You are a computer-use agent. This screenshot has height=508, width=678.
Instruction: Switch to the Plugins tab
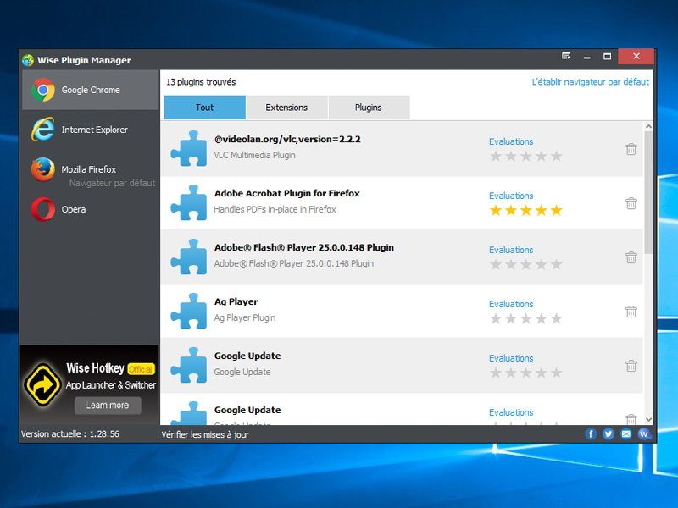369,108
